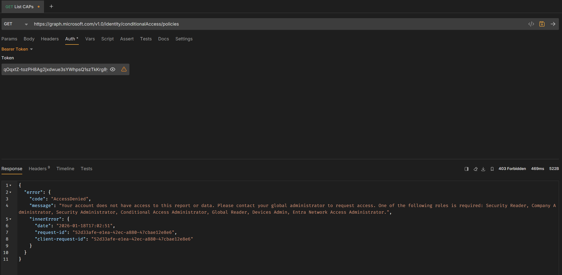Reveal the bearer token with the eye icon
The height and width of the screenshot is (275, 562).
[x=113, y=69]
